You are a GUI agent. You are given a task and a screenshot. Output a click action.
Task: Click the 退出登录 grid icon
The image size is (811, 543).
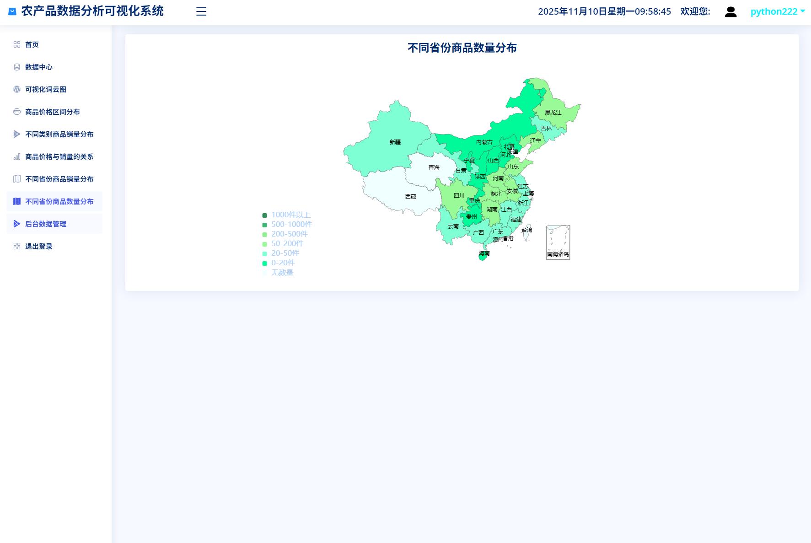pos(17,246)
